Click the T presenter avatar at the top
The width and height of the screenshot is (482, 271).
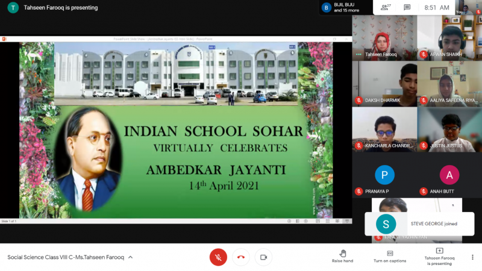(13, 7)
